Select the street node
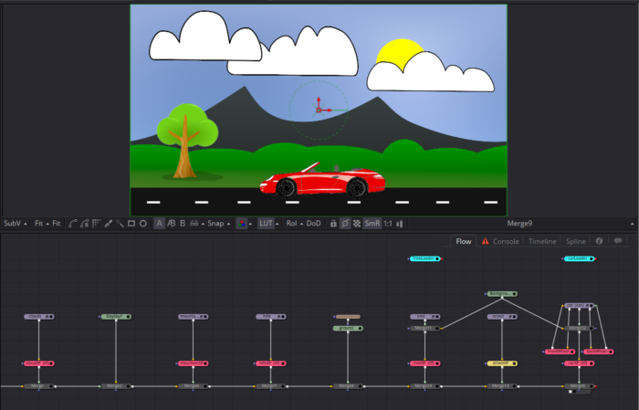The image size is (639, 410). [x=502, y=316]
